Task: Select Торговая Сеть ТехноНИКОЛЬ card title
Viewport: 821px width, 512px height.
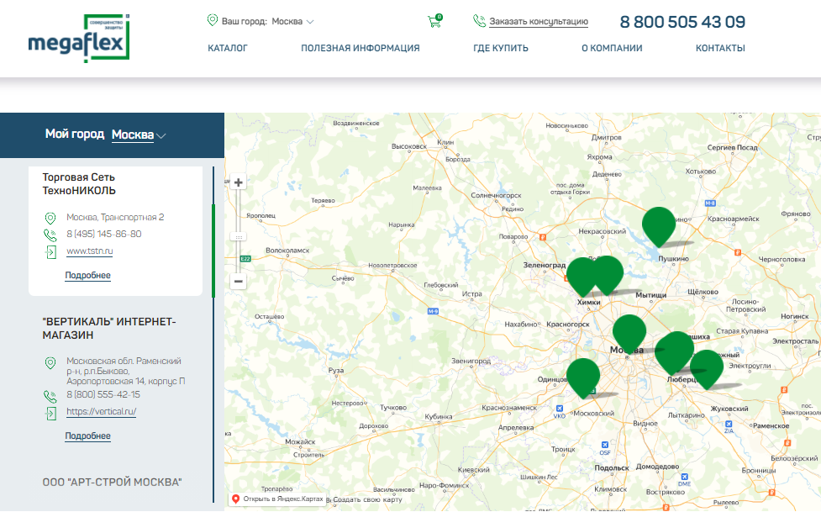Action: (x=78, y=184)
